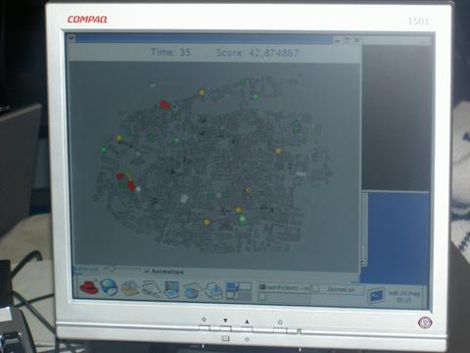Open the presentation application panel icon

click(171, 289)
